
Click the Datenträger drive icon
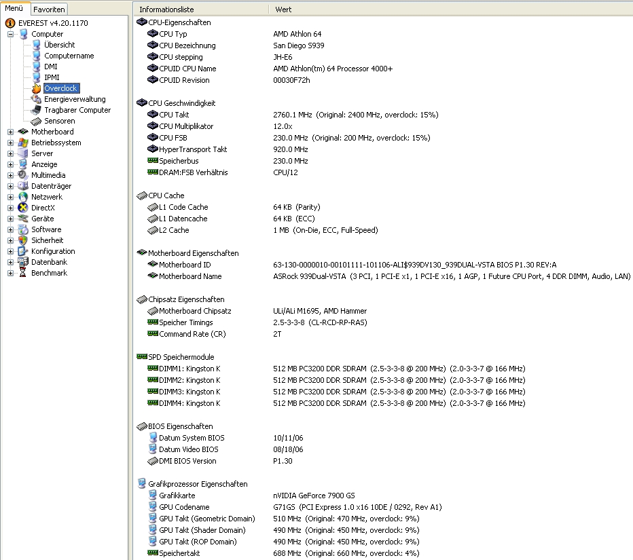pyautogui.click(x=23, y=186)
